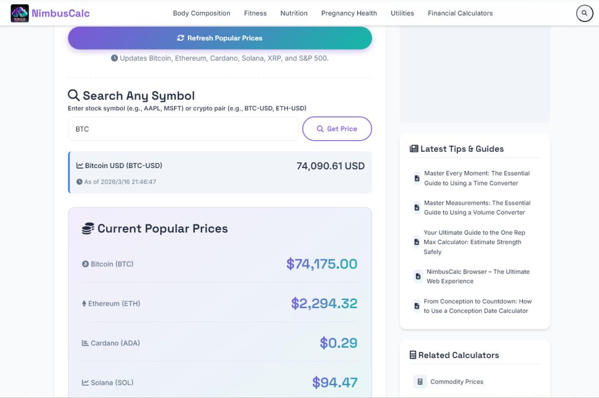Focus the symbol search field containing BTC
Viewport: 599px width, 398px height.
click(183, 129)
